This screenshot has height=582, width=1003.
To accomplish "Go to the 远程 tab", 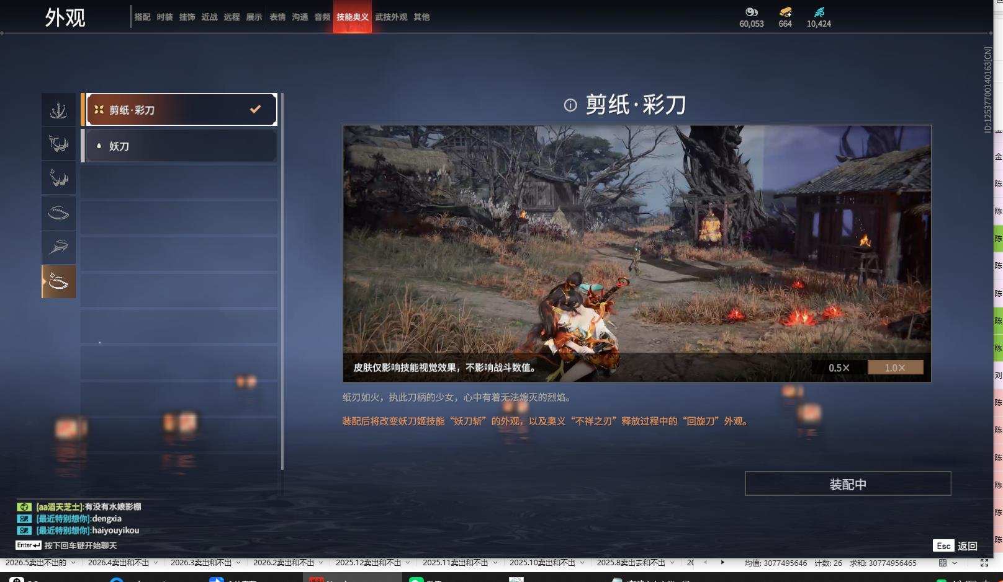I will (x=232, y=17).
